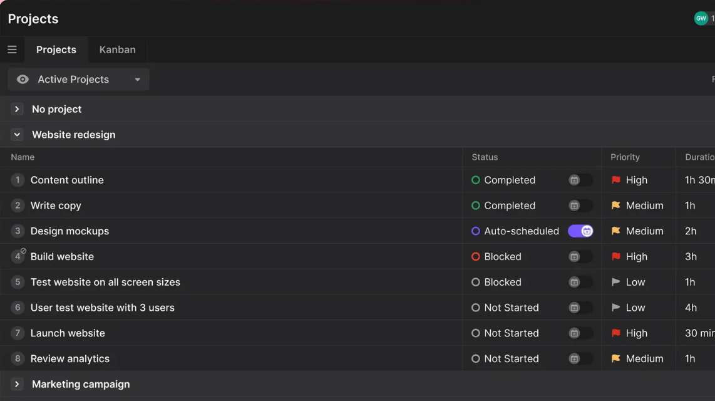This screenshot has height=401, width=715.
Task: Disable auto-schedule toggle for Design mockups
Action: coord(580,231)
